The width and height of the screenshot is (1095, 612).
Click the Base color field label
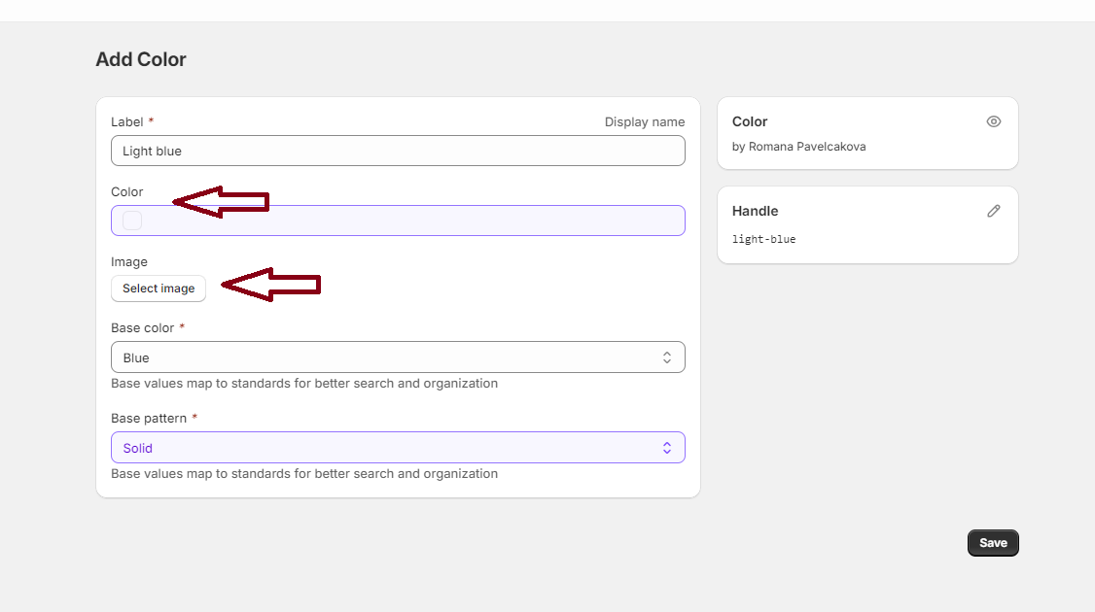[x=142, y=328]
